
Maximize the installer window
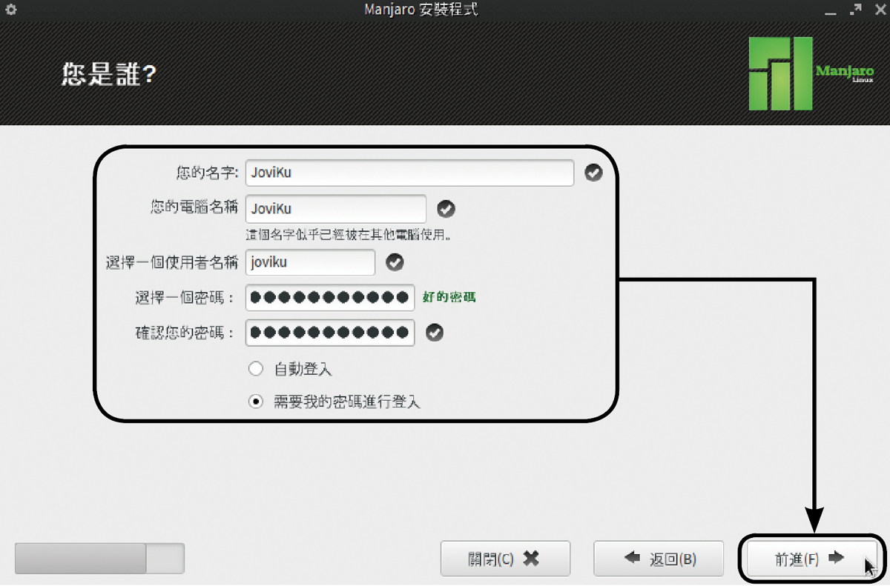point(857,10)
